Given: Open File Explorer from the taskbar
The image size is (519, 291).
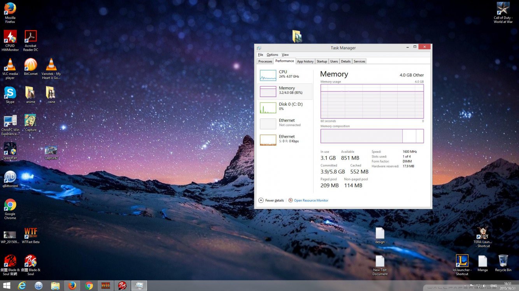Looking at the screenshot, I should click(x=55, y=286).
